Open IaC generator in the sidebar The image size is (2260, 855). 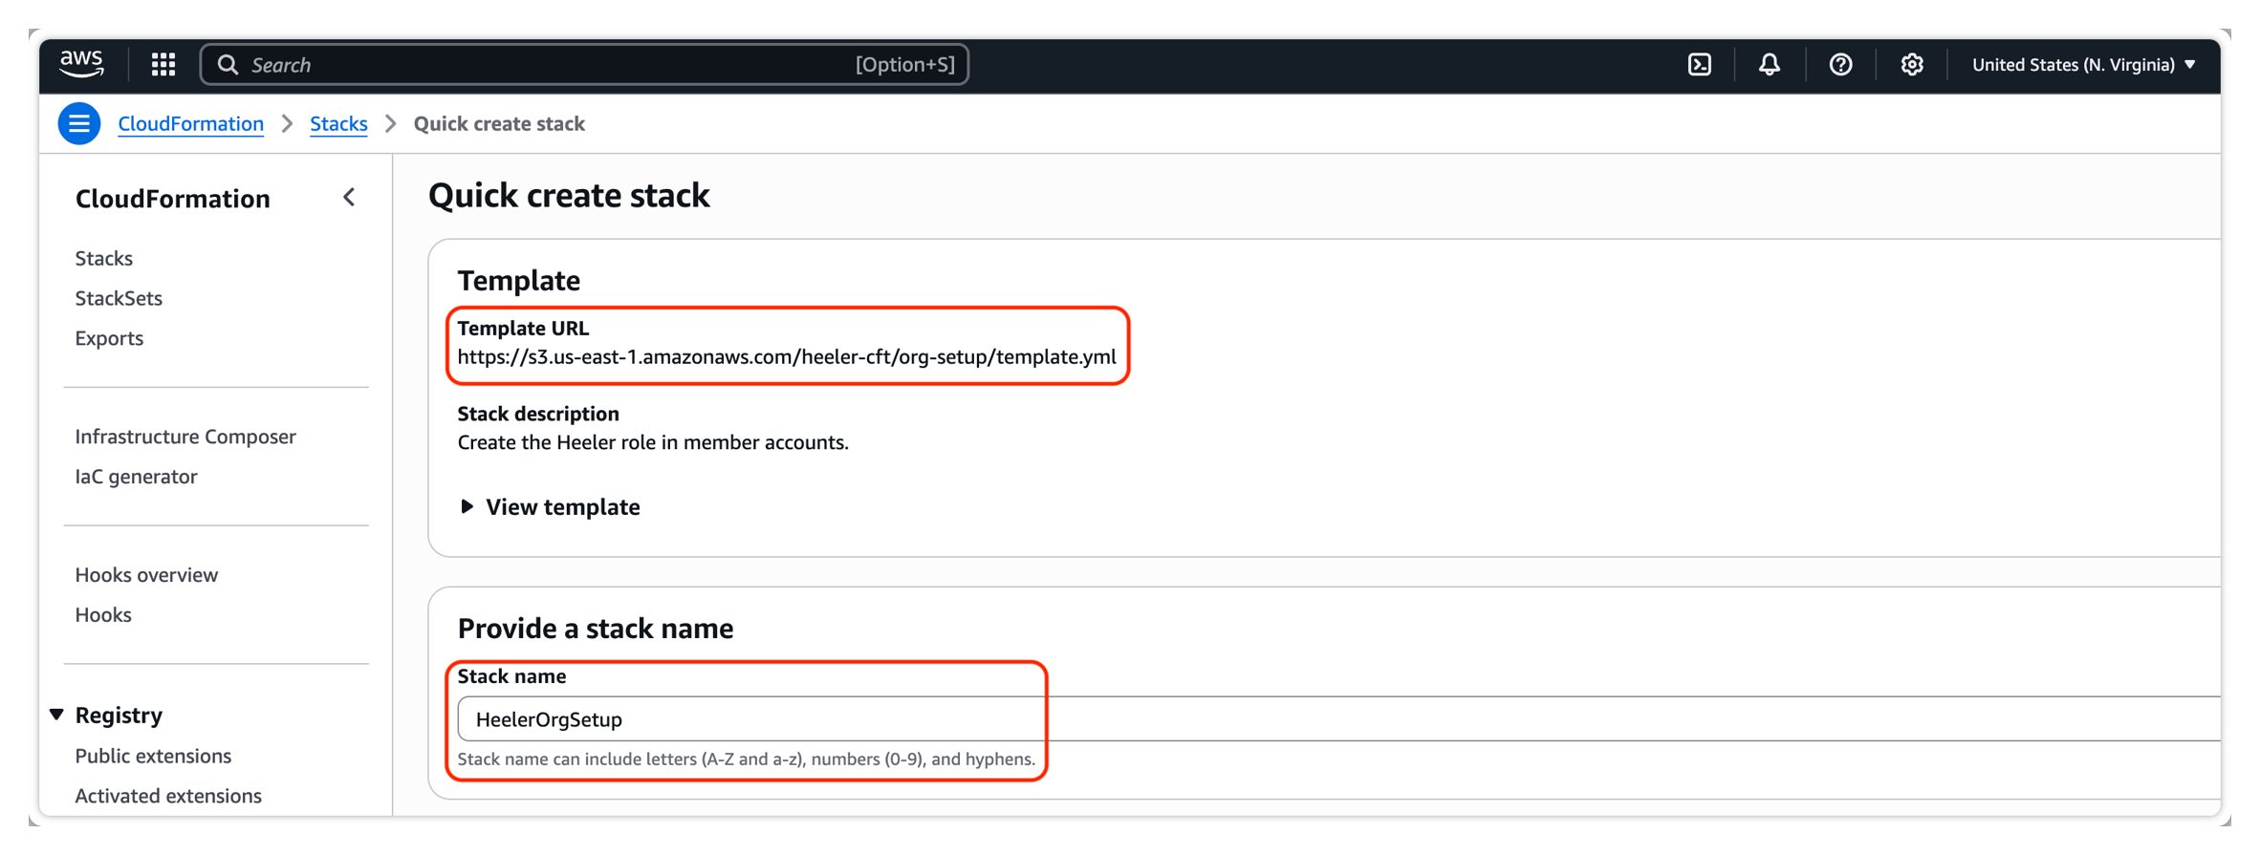pos(136,477)
